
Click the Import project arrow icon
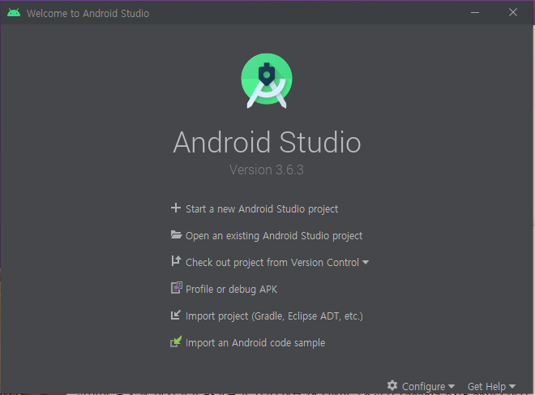[175, 315]
